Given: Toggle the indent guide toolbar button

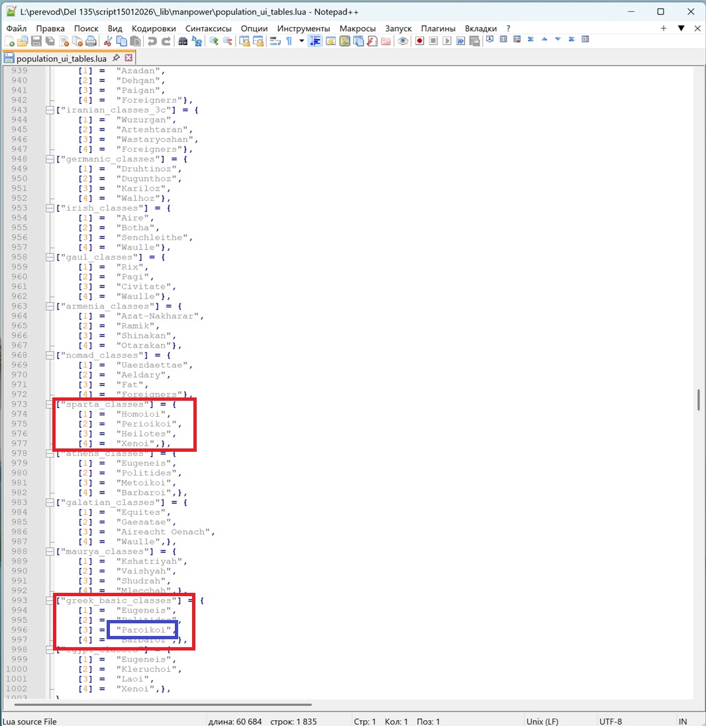Looking at the screenshot, I should point(315,42).
